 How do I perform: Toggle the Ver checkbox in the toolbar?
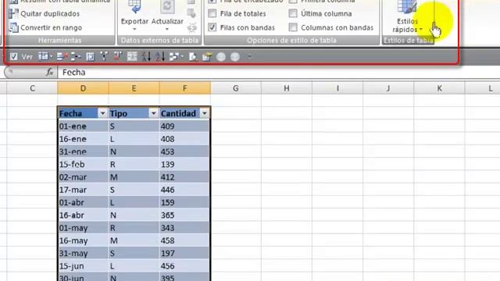point(14,57)
